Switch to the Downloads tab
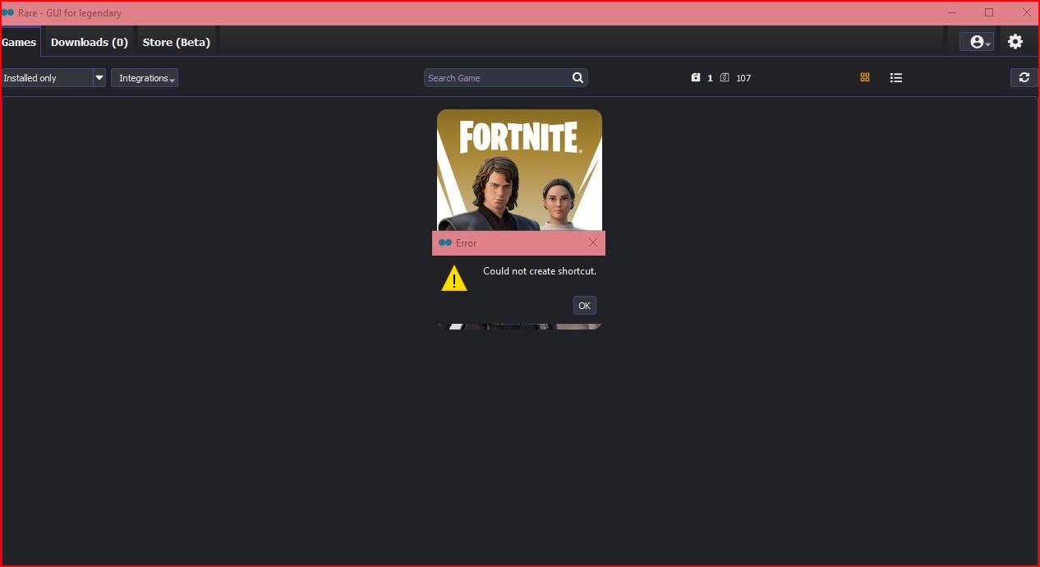Image resolution: width=1040 pixels, height=567 pixels. [x=89, y=42]
